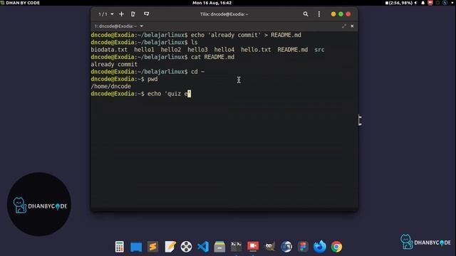This screenshot has height=256, width=456.
Task: Click the '/home/dncode' output line
Action: 111,86
